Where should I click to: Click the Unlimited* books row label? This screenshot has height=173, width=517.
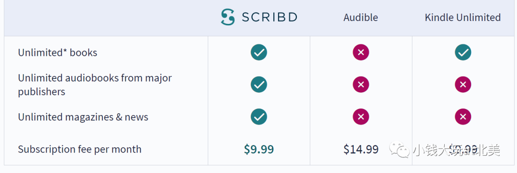point(58,52)
